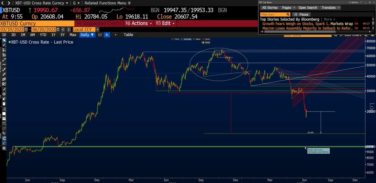376x183 pixels.
Task: Click the Reset button above the chart
Action: [206, 42]
